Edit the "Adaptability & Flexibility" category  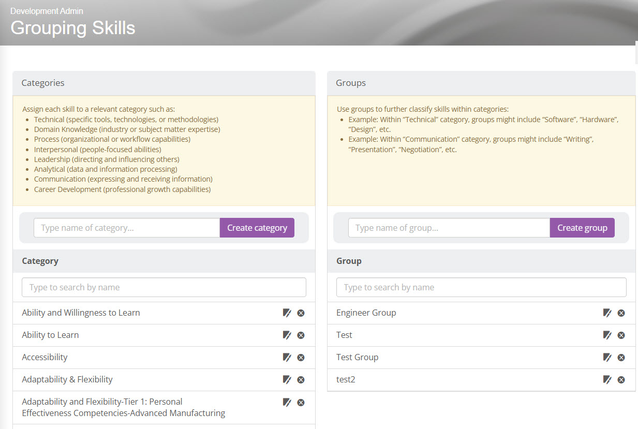pyautogui.click(x=287, y=379)
